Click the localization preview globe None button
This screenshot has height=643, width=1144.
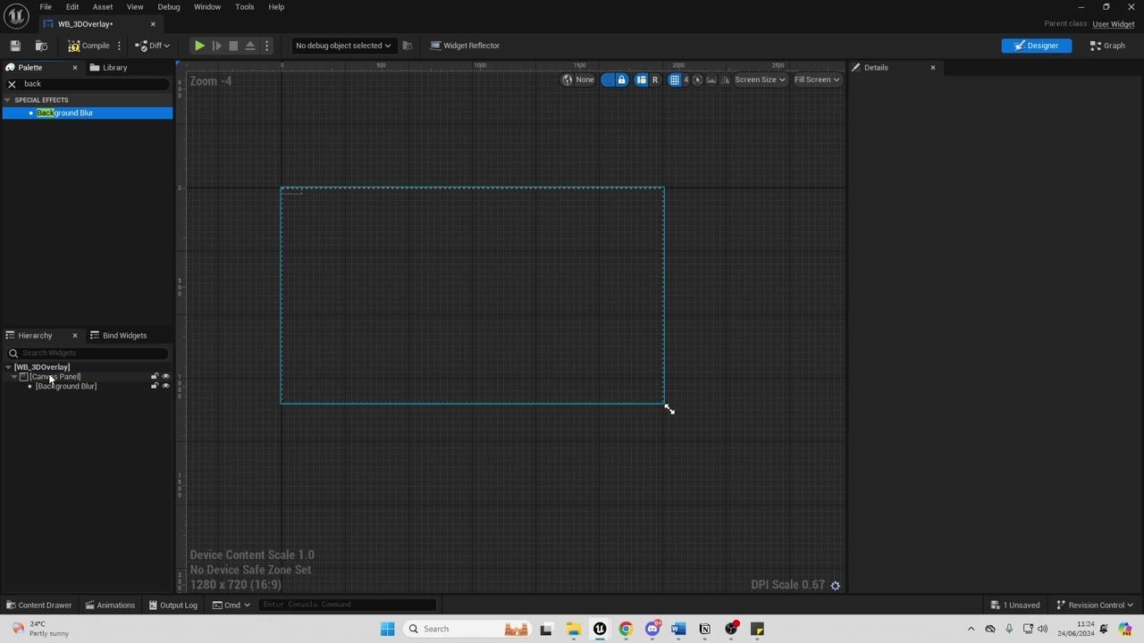click(578, 79)
